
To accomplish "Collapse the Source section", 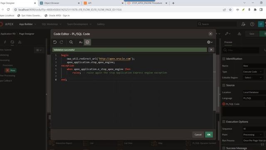I will click(224, 85).
